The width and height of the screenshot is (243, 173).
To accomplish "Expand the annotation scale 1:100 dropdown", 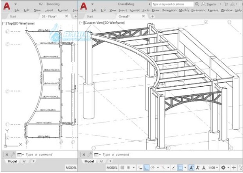I will pos(212,167).
